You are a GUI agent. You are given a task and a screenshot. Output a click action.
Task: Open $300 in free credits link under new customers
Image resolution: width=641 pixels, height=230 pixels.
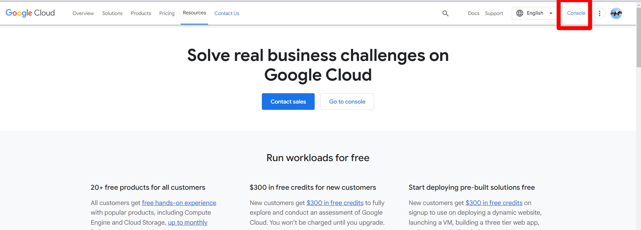coord(335,203)
